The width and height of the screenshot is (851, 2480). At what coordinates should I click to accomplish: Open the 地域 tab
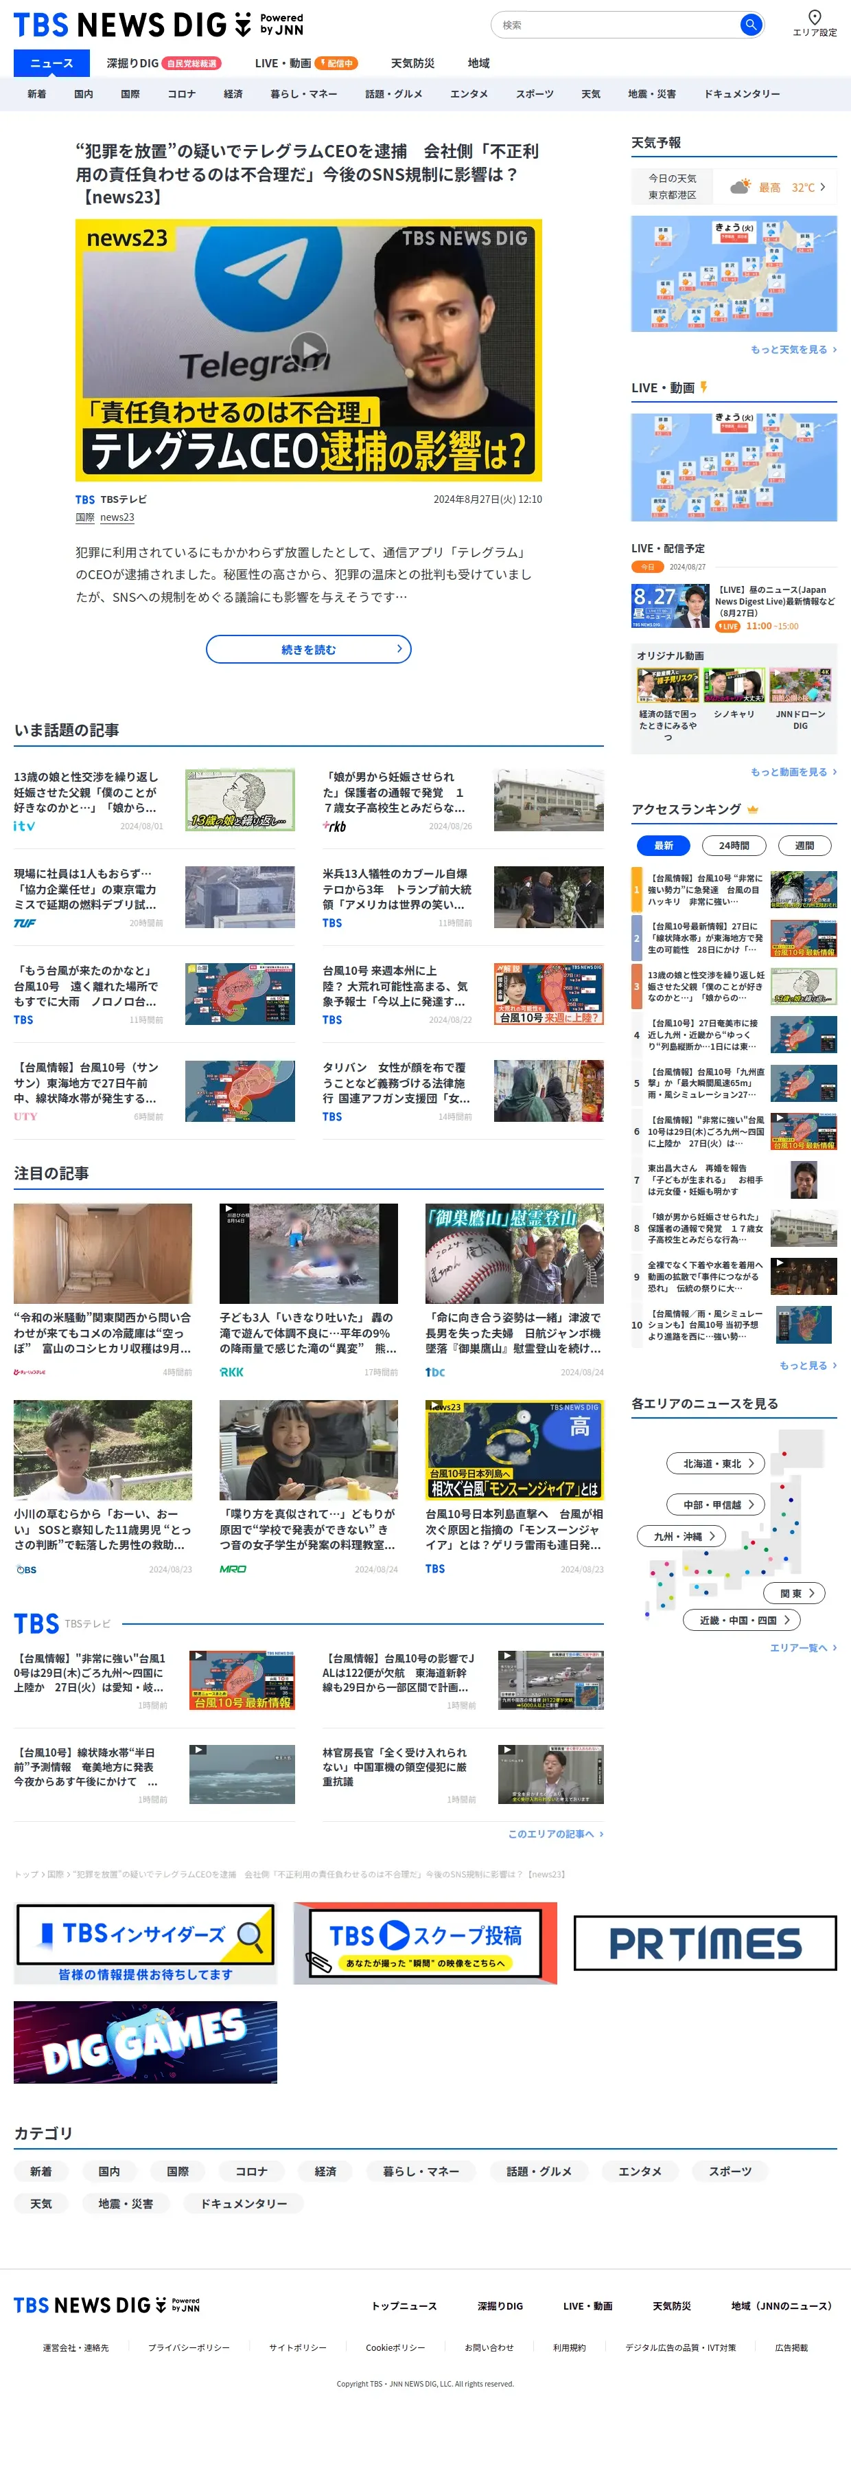[479, 63]
